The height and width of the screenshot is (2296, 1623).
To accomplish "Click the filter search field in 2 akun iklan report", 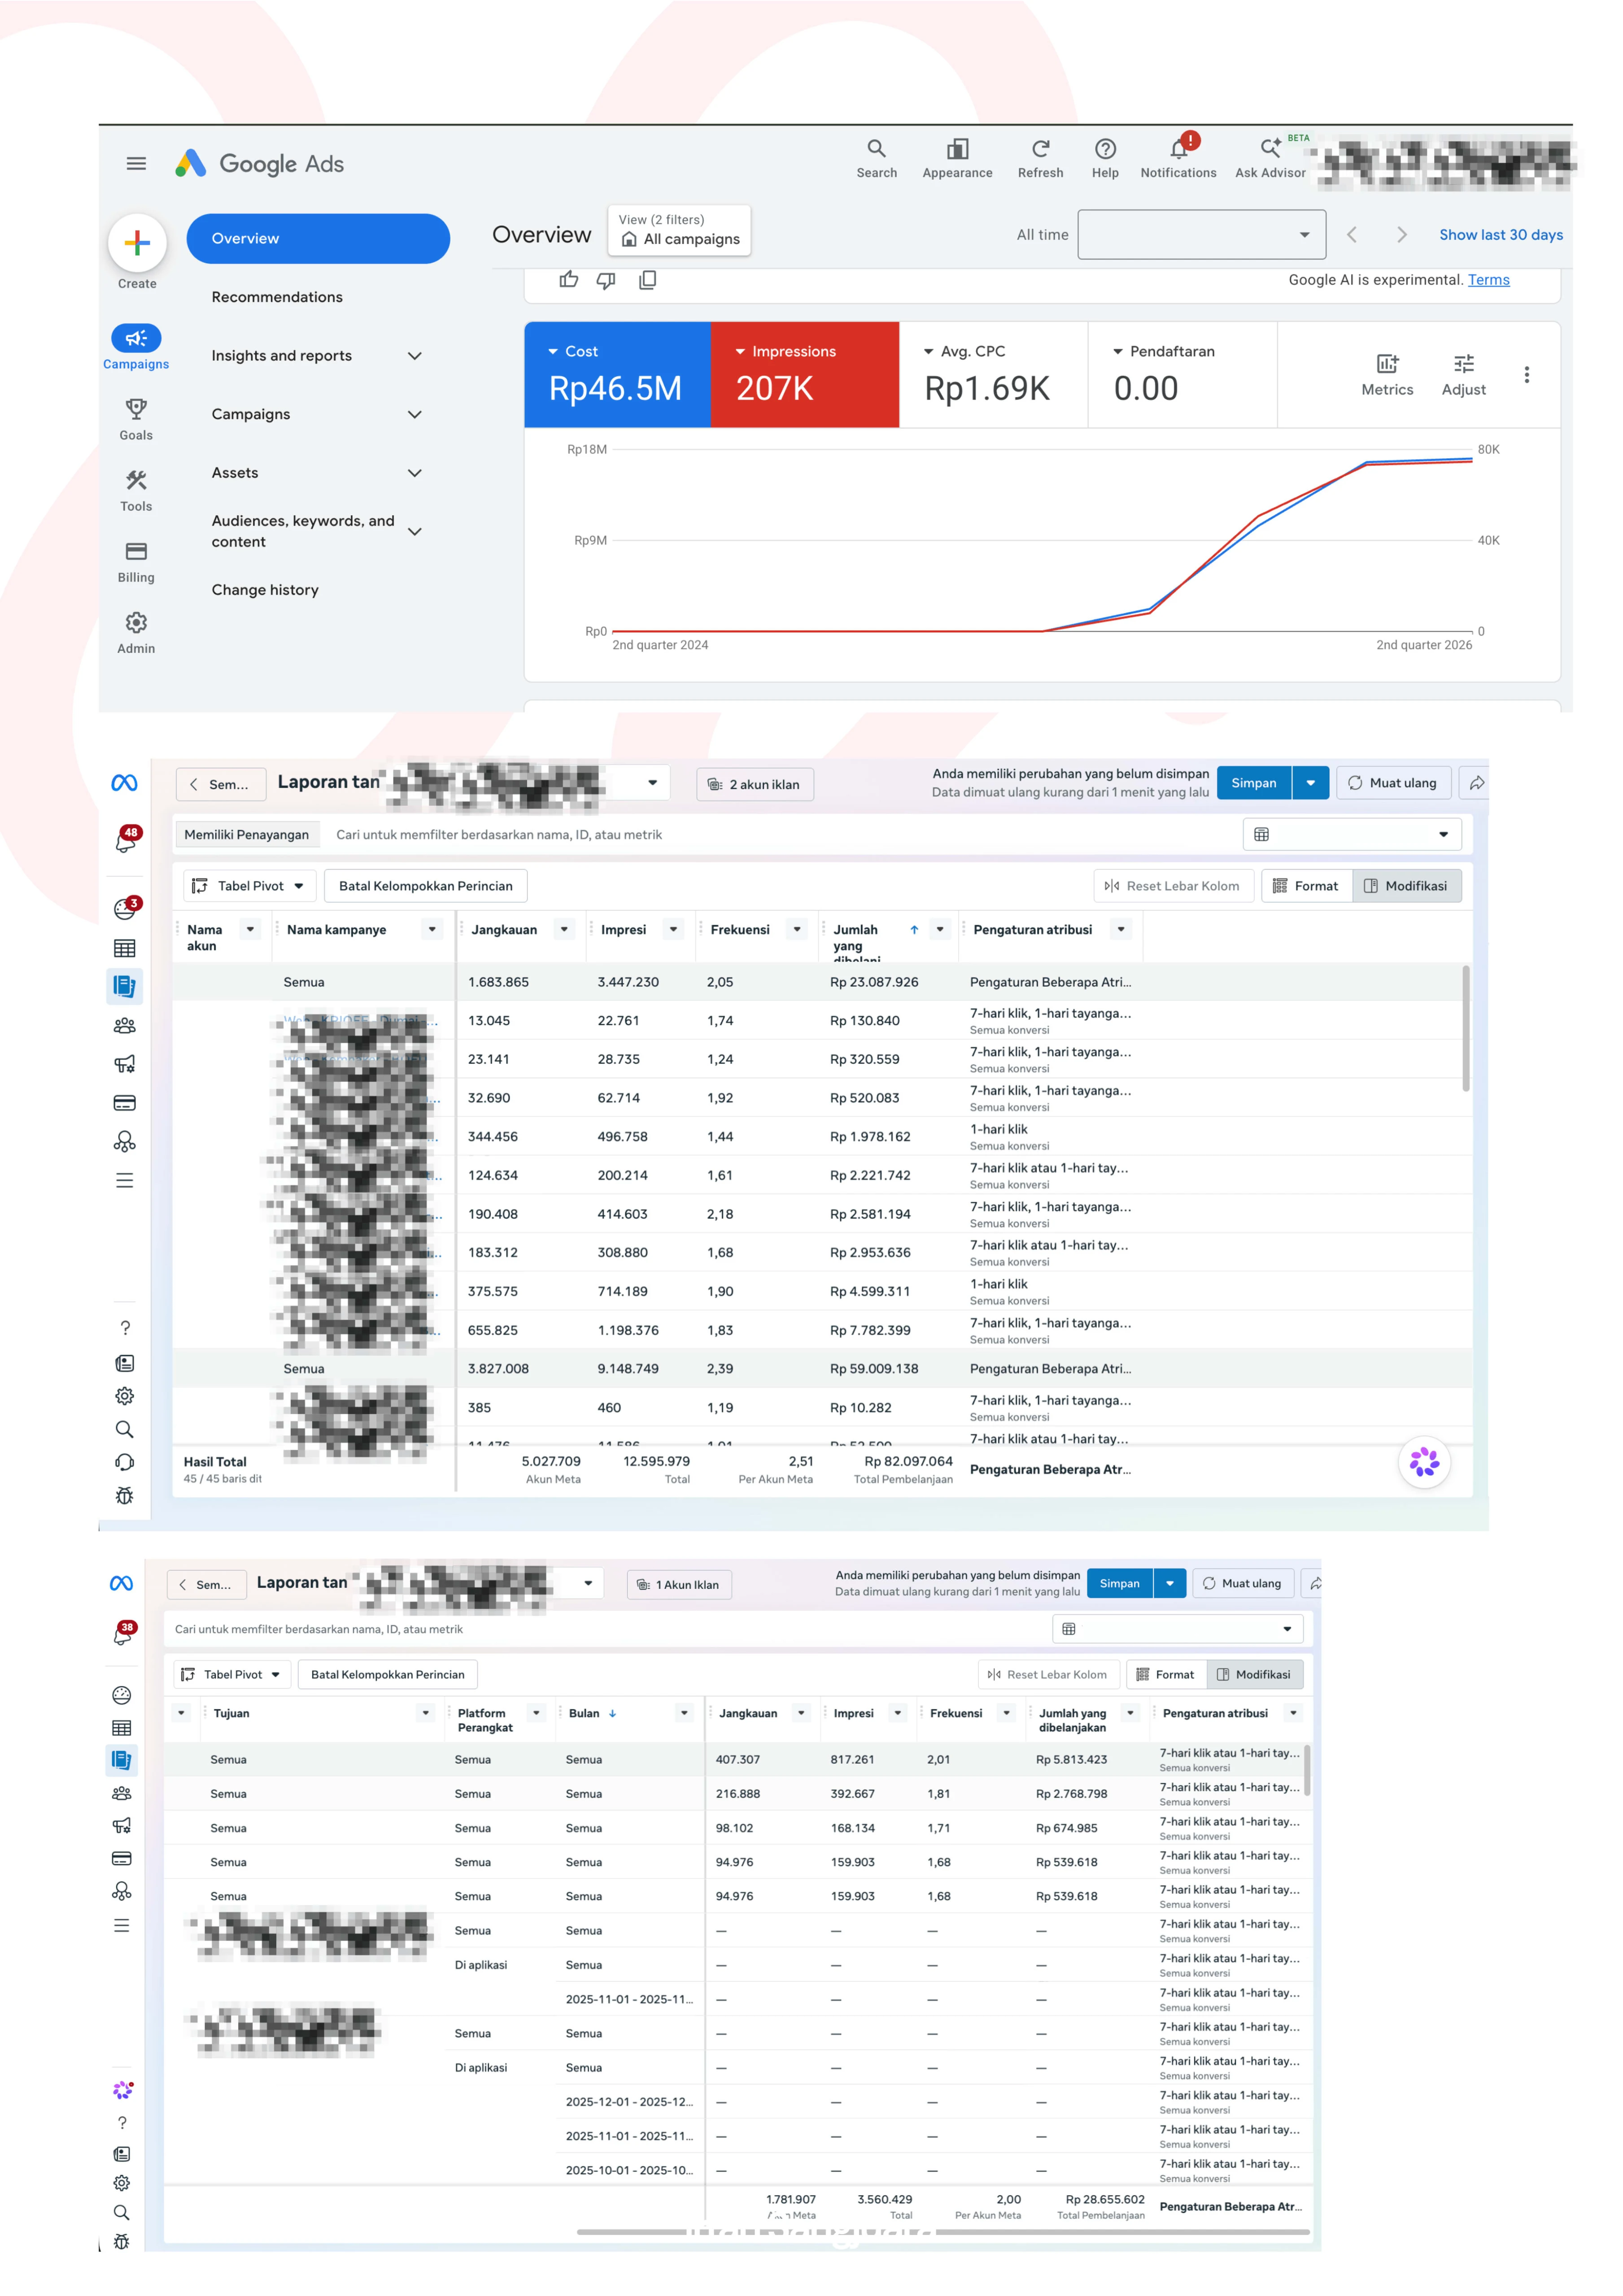I will pyautogui.click(x=781, y=835).
